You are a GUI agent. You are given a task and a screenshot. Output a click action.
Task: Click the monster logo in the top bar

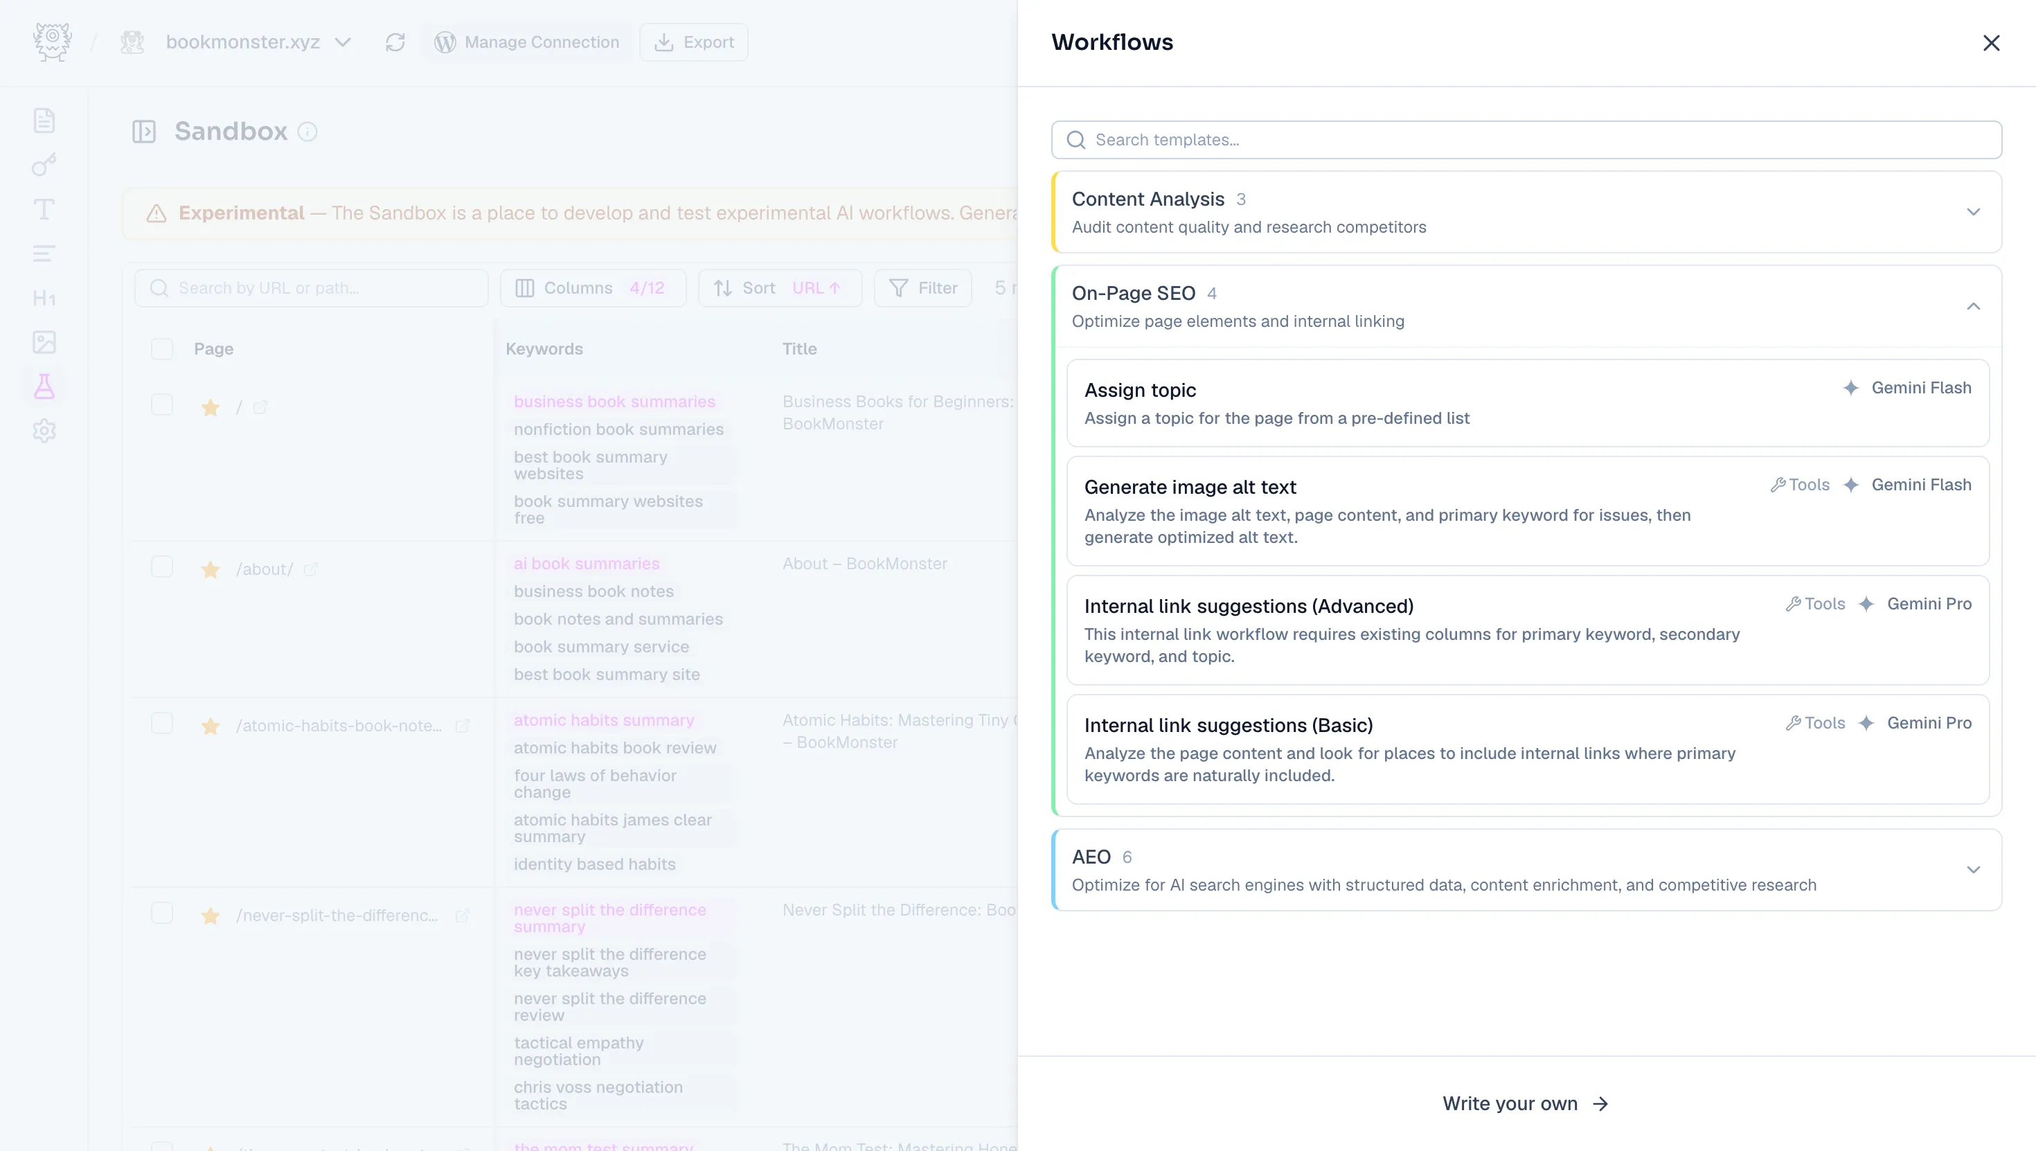click(52, 42)
